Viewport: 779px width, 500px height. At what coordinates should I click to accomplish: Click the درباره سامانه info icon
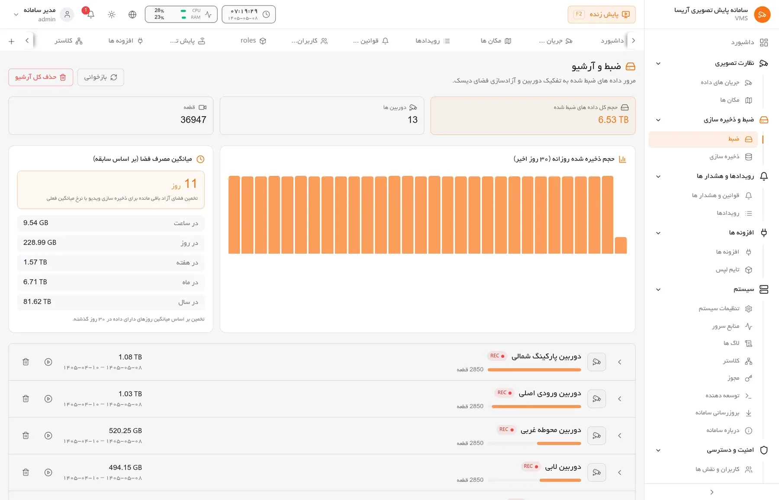point(749,430)
